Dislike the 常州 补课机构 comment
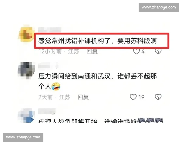 tap(158, 51)
